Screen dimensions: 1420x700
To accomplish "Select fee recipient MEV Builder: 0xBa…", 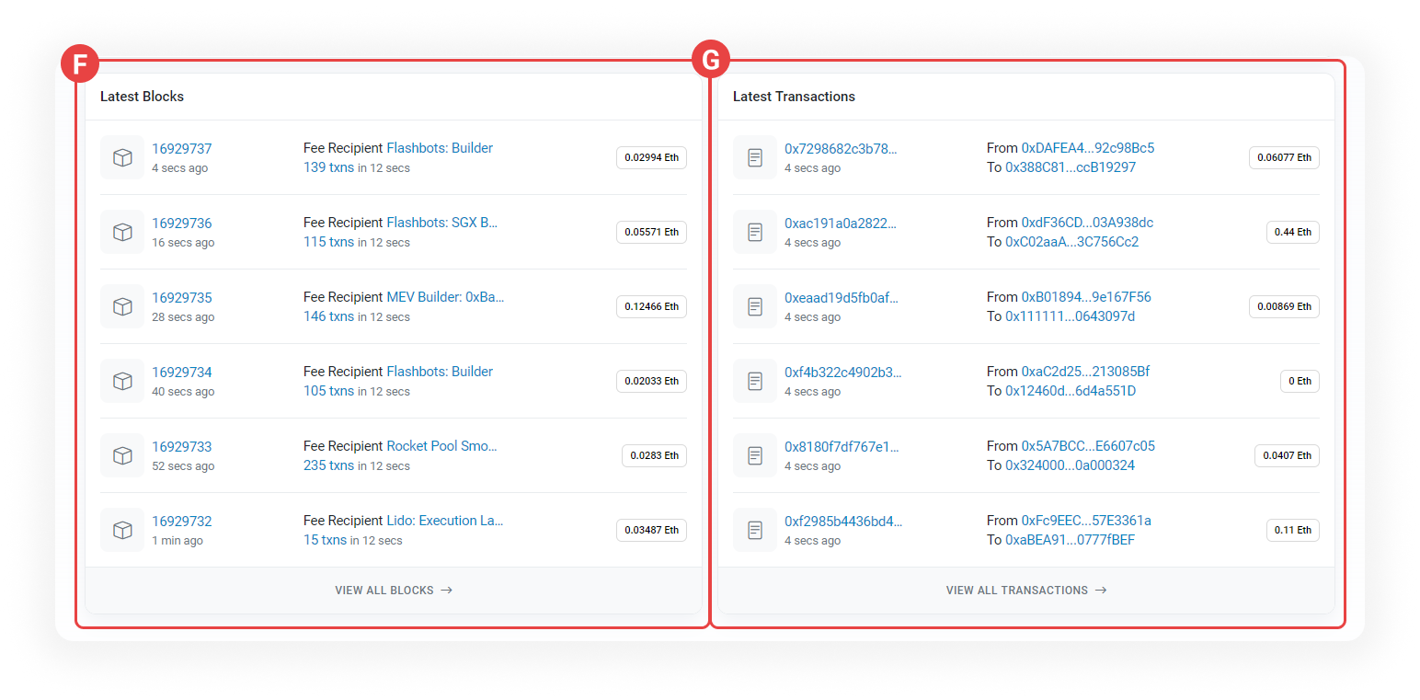I will [445, 297].
